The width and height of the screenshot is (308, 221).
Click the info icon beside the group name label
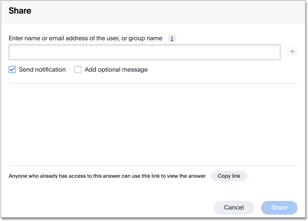click(x=172, y=39)
